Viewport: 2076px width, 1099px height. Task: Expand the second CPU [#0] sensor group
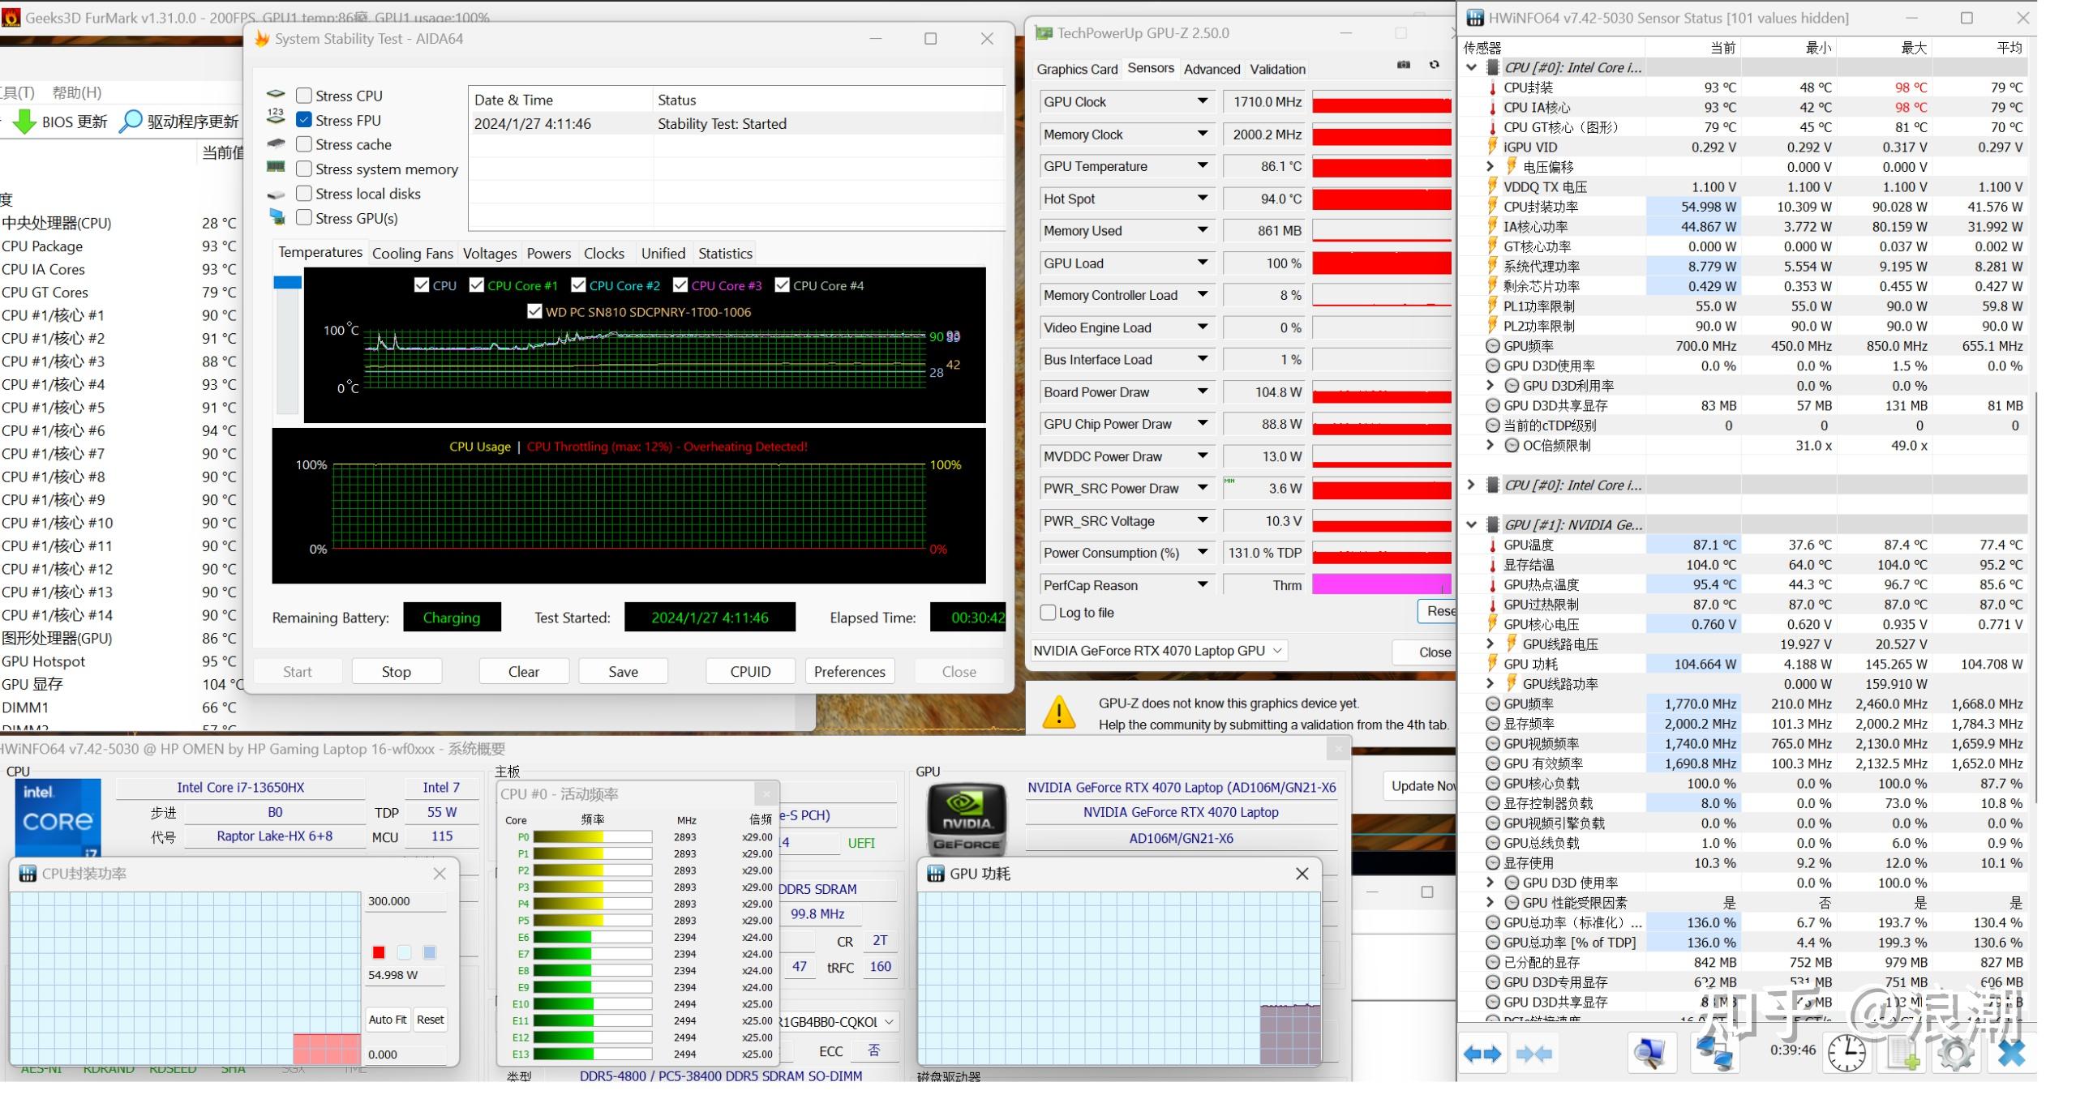point(1471,485)
